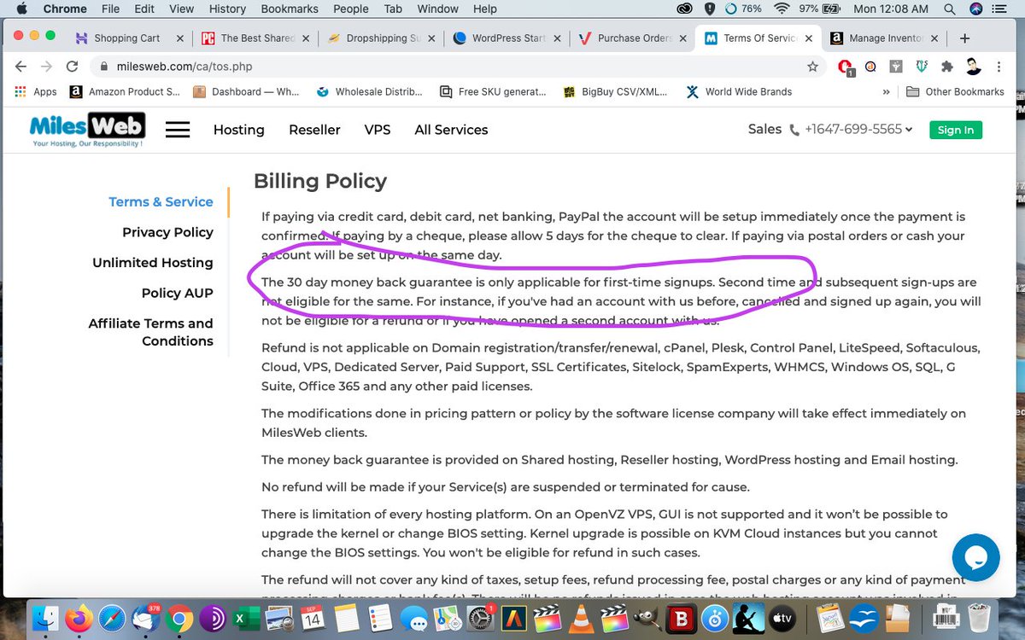1025x640 pixels.
Task: Open Spotlight search in menu bar
Action: pos(950,9)
